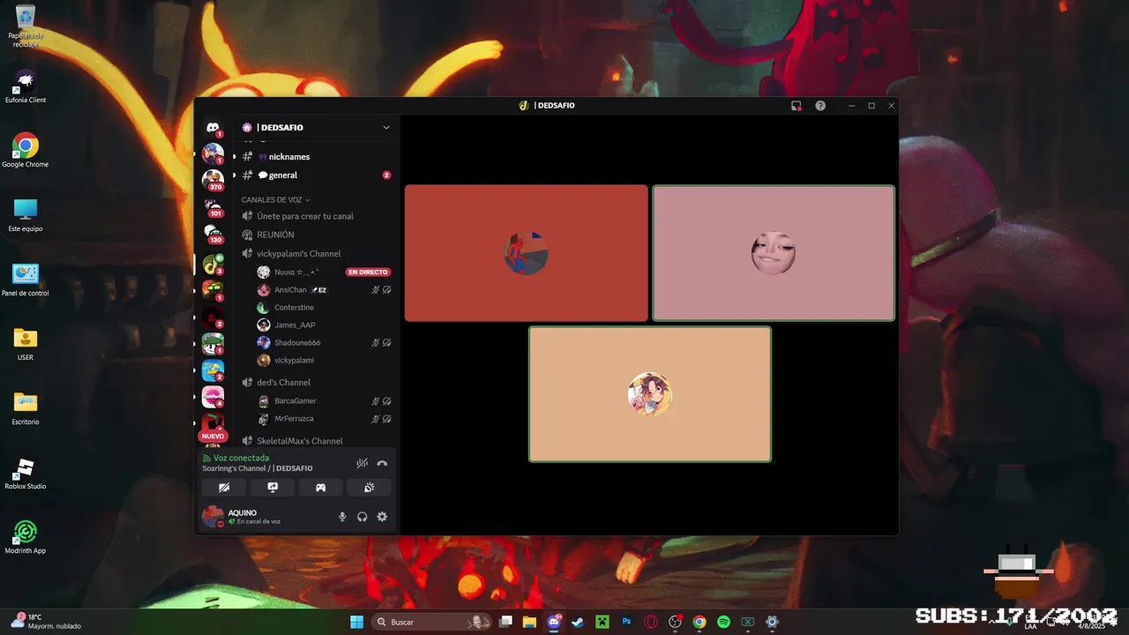Focus the red participant video tile
This screenshot has width=1129, height=635.
point(526,253)
